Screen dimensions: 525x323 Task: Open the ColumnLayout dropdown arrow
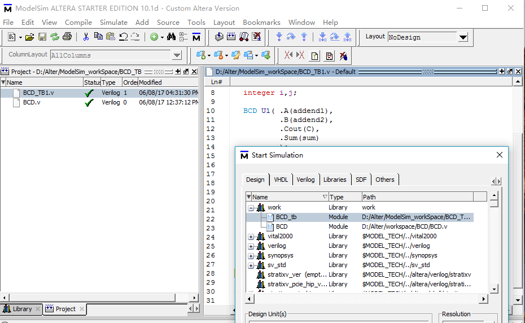click(x=177, y=55)
